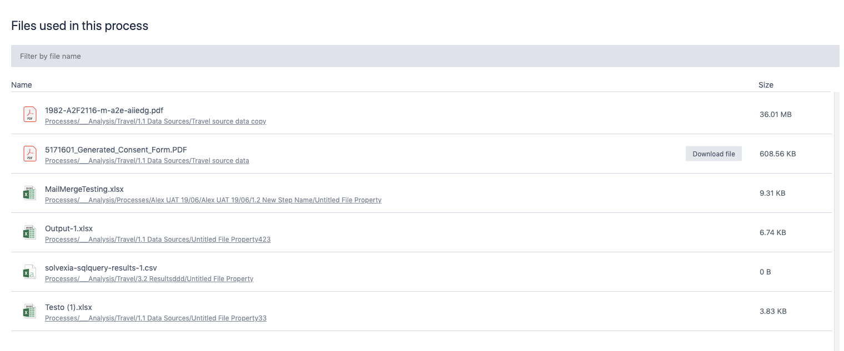Viewport: 844px width, 351px height.
Task: Open the Alex UAT 19/06 path link
Action: 213,200
